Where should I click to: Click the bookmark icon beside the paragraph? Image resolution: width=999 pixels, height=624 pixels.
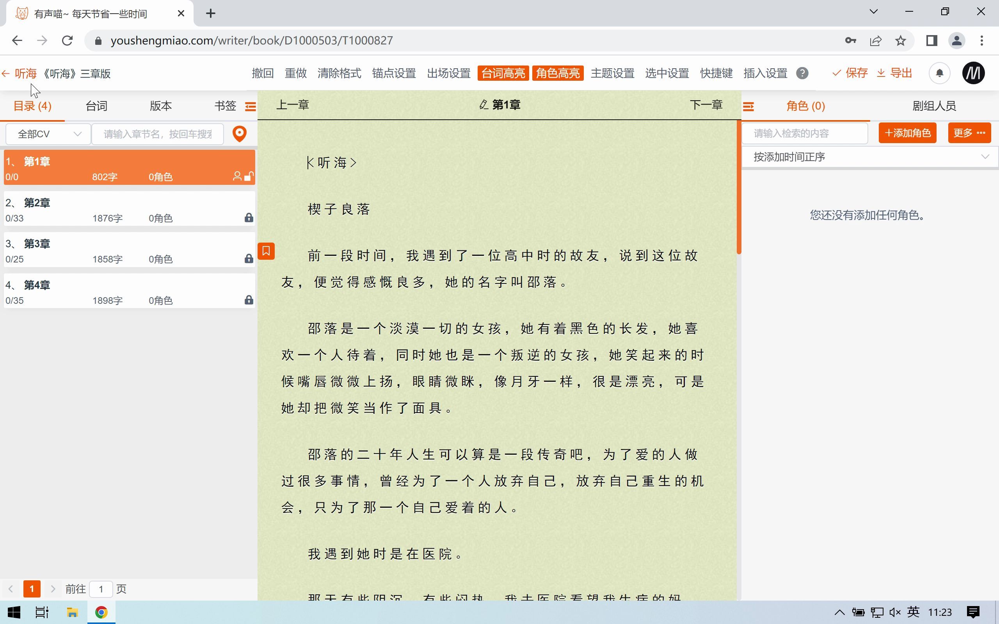(x=266, y=251)
